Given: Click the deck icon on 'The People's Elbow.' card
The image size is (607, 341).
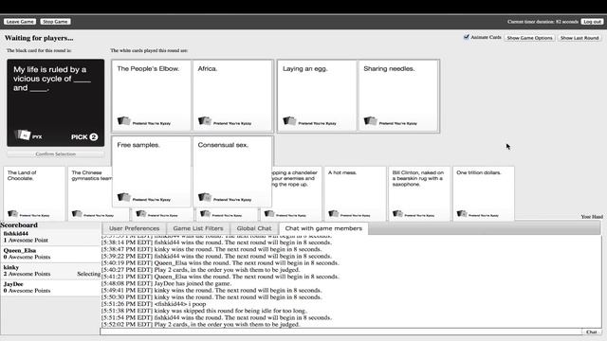Looking at the screenshot, I should 124,121.
